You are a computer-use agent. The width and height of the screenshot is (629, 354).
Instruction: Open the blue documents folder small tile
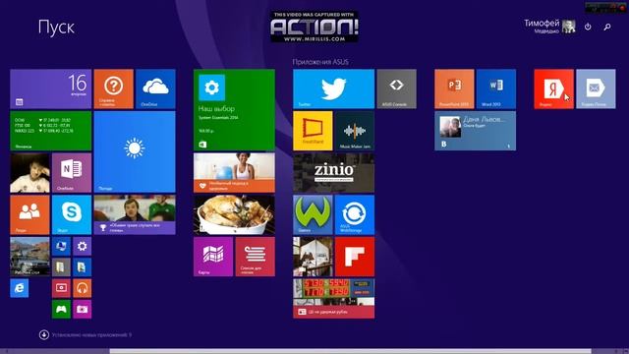[83, 266]
